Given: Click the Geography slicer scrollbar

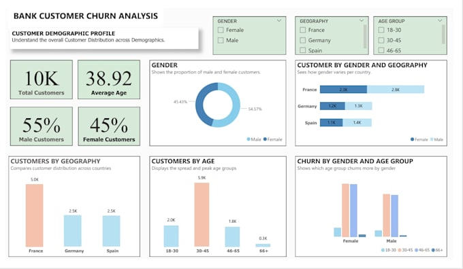Looking at the screenshot, I should coord(365,37).
